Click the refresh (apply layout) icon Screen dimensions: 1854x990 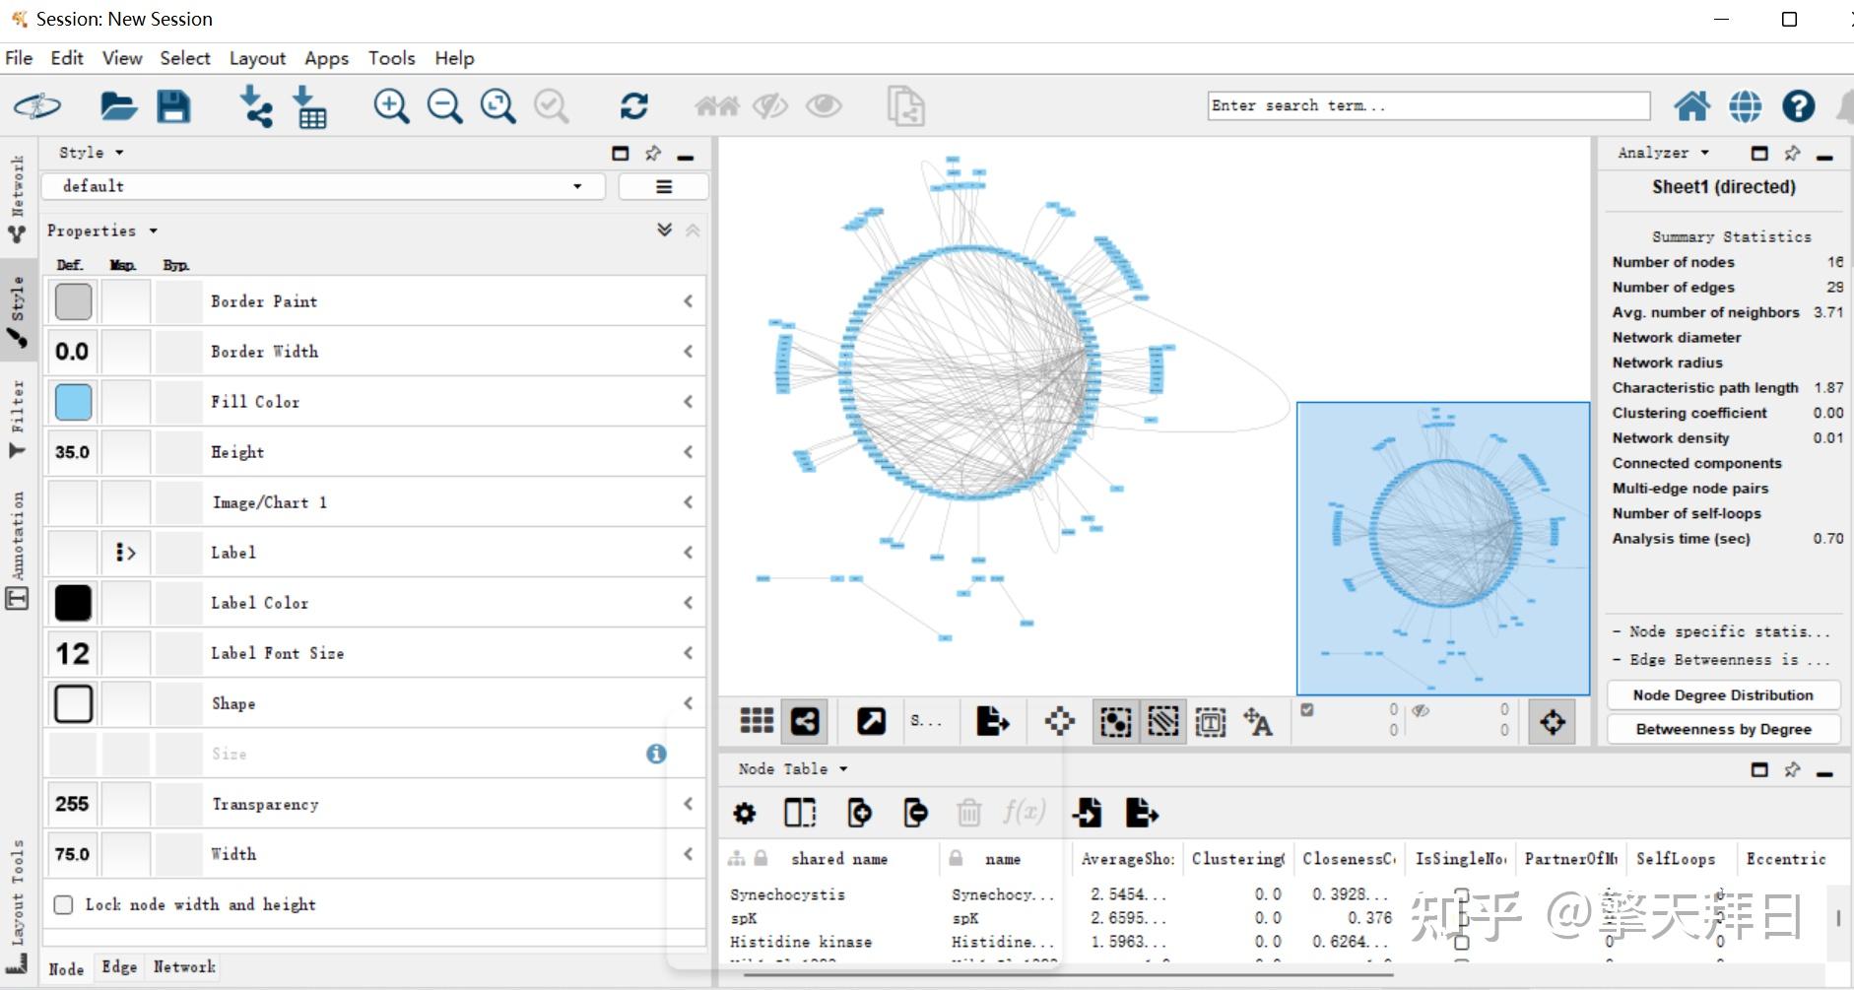pos(633,106)
